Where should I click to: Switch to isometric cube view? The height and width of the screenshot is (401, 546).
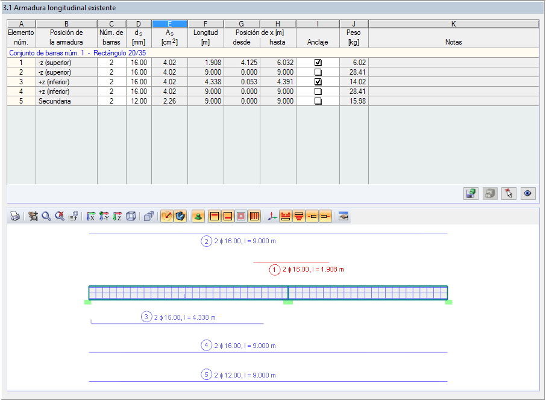pos(131,216)
